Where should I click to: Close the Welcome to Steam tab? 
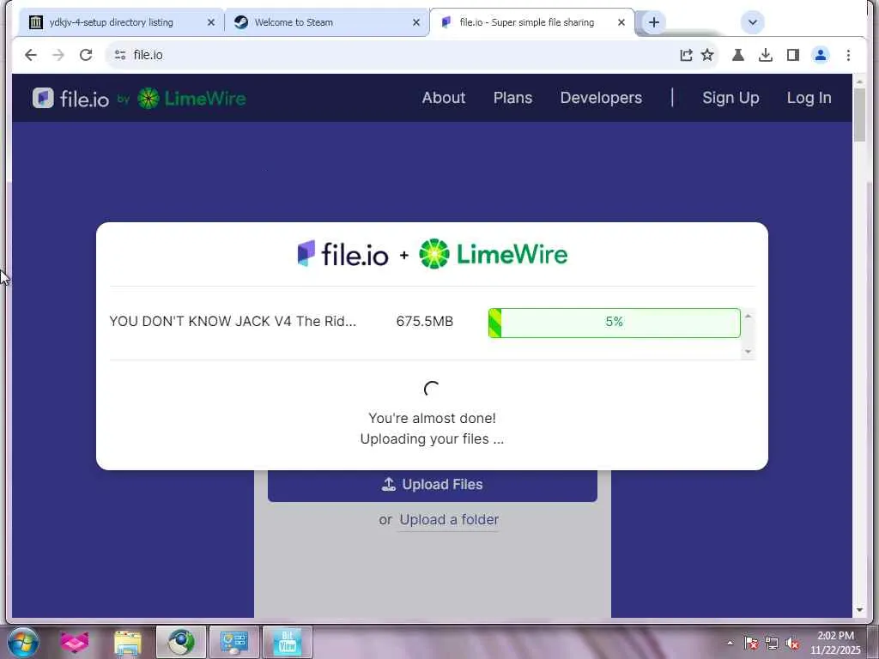coord(416,22)
